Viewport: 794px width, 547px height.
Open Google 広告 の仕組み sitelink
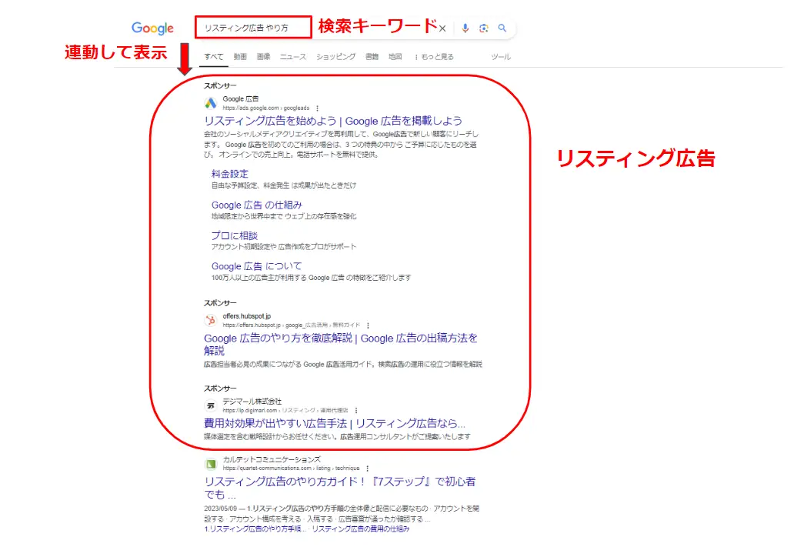click(x=257, y=205)
